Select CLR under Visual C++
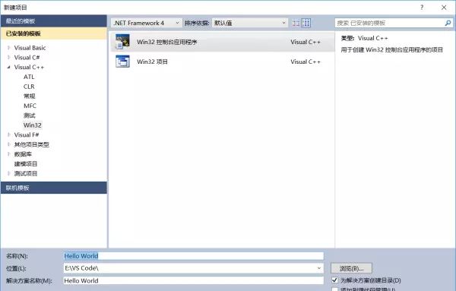Screen dimensions: 456x291 pos(29,87)
